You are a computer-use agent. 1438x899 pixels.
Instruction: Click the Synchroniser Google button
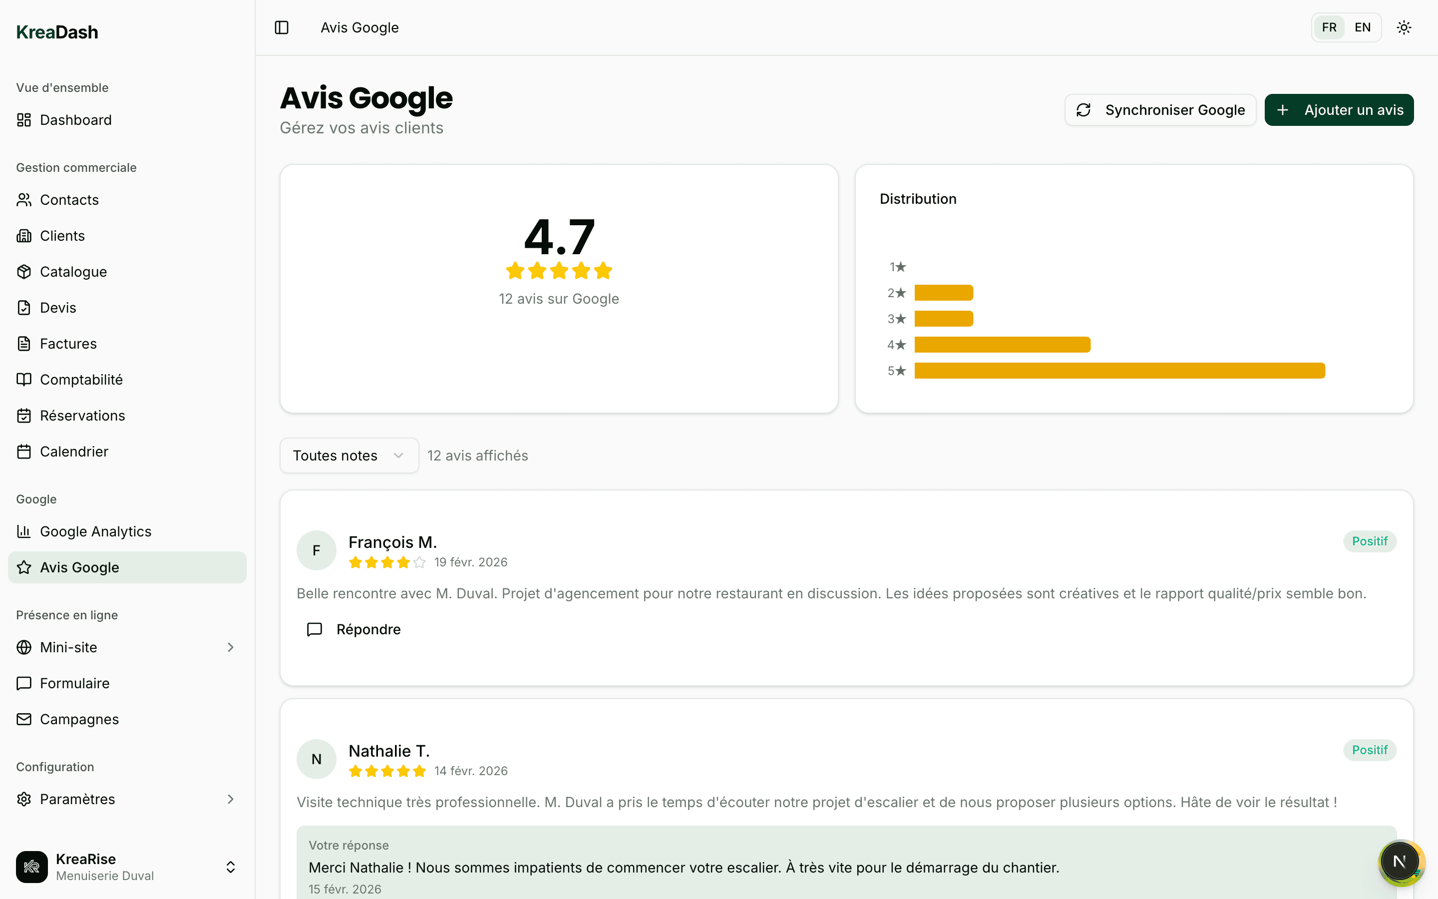click(x=1159, y=109)
